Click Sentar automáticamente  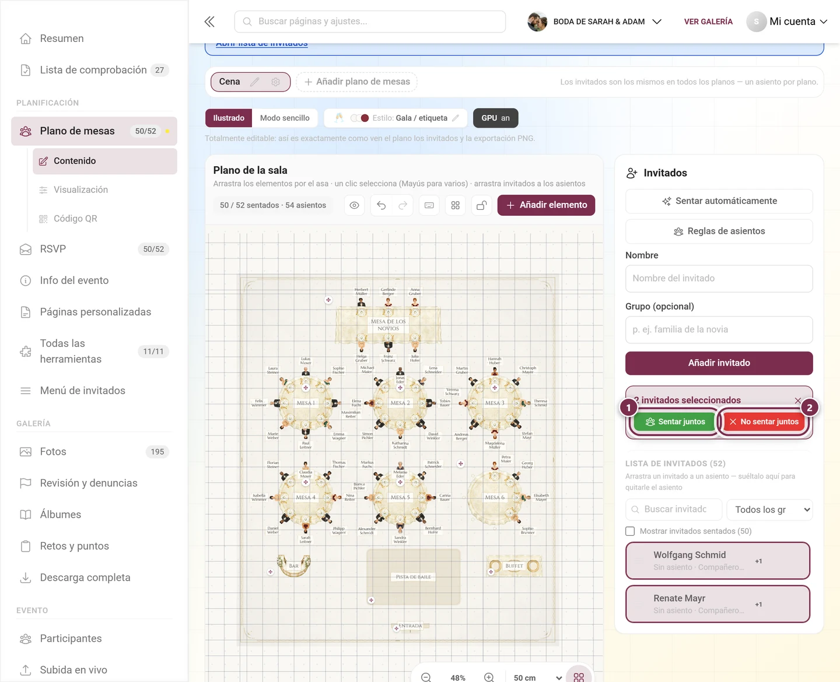pos(719,201)
